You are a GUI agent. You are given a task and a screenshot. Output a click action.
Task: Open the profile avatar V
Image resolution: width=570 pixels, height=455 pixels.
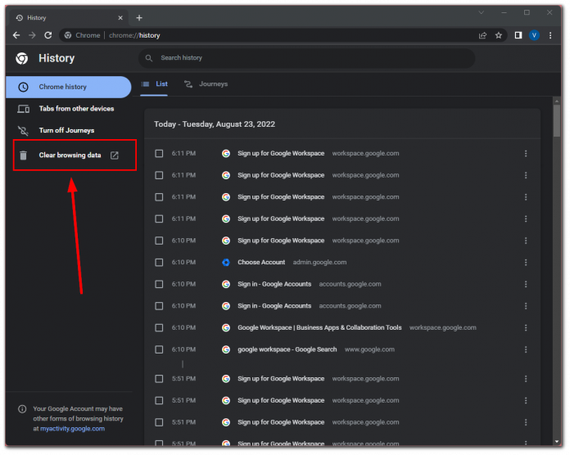(534, 35)
